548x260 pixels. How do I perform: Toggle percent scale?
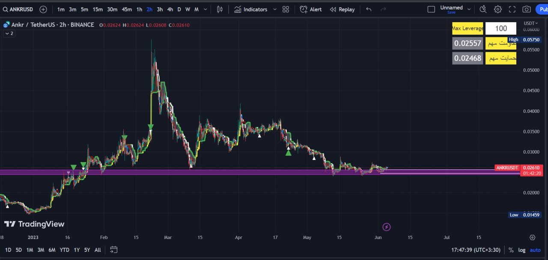(x=511, y=250)
